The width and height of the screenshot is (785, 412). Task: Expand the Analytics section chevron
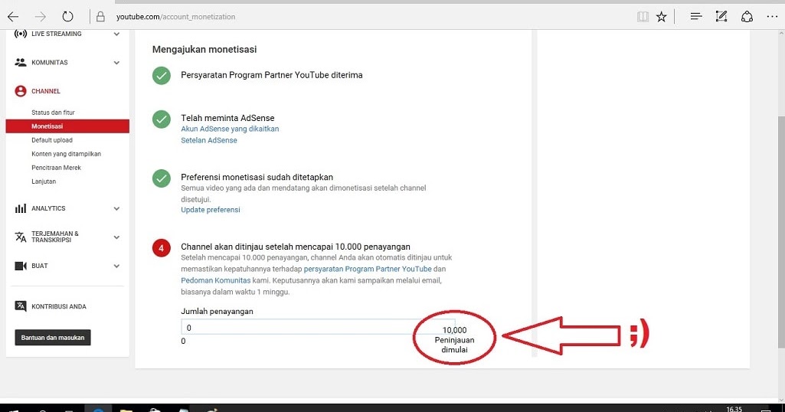(x=116, y=208)
